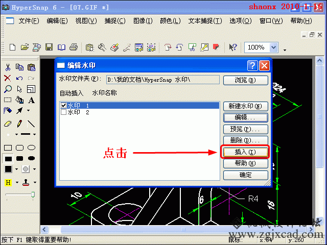Open dropdown arrow beside line thickness
This screenshot has width=327, height=245.
[34, 134]
